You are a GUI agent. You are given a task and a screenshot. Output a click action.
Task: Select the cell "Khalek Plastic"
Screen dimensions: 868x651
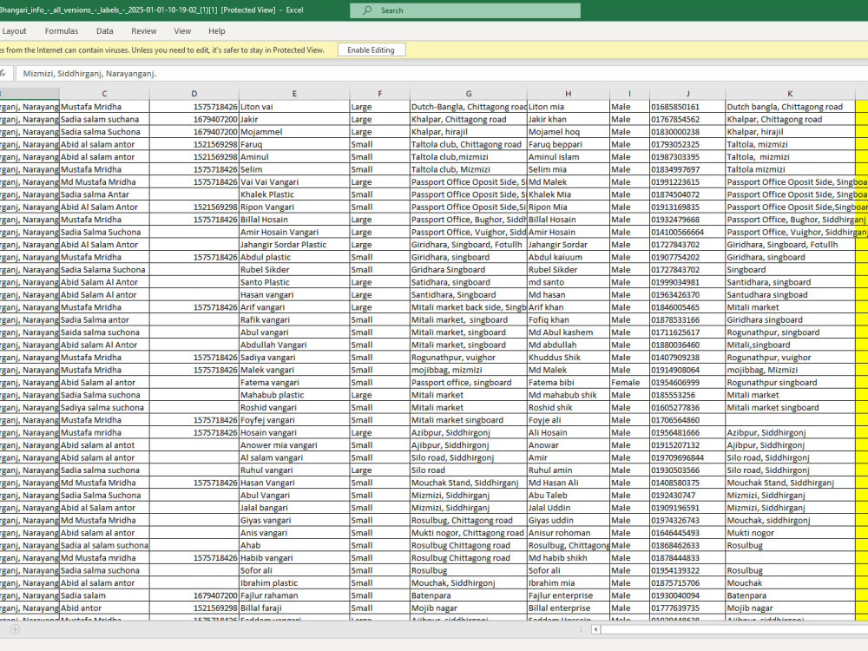click(x=294, y=194)
